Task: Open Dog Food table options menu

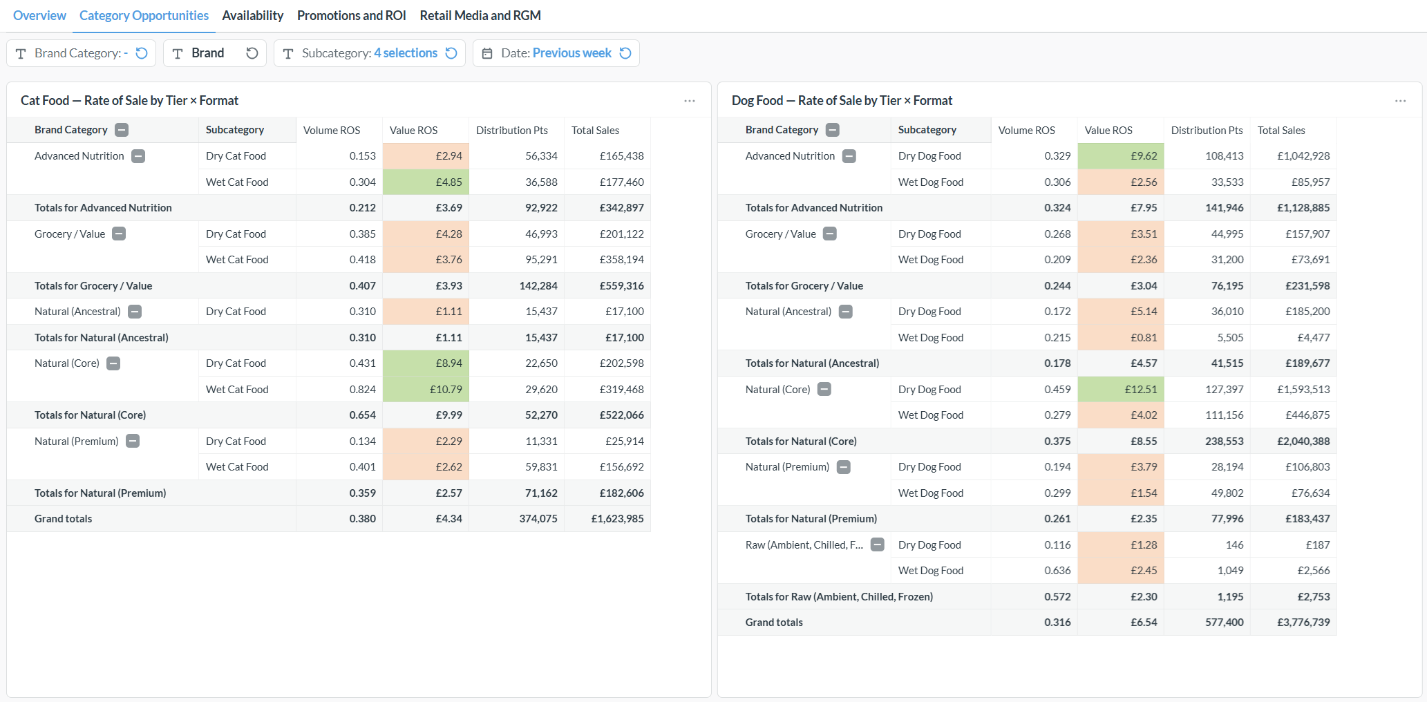Action: coord(1401,101)
